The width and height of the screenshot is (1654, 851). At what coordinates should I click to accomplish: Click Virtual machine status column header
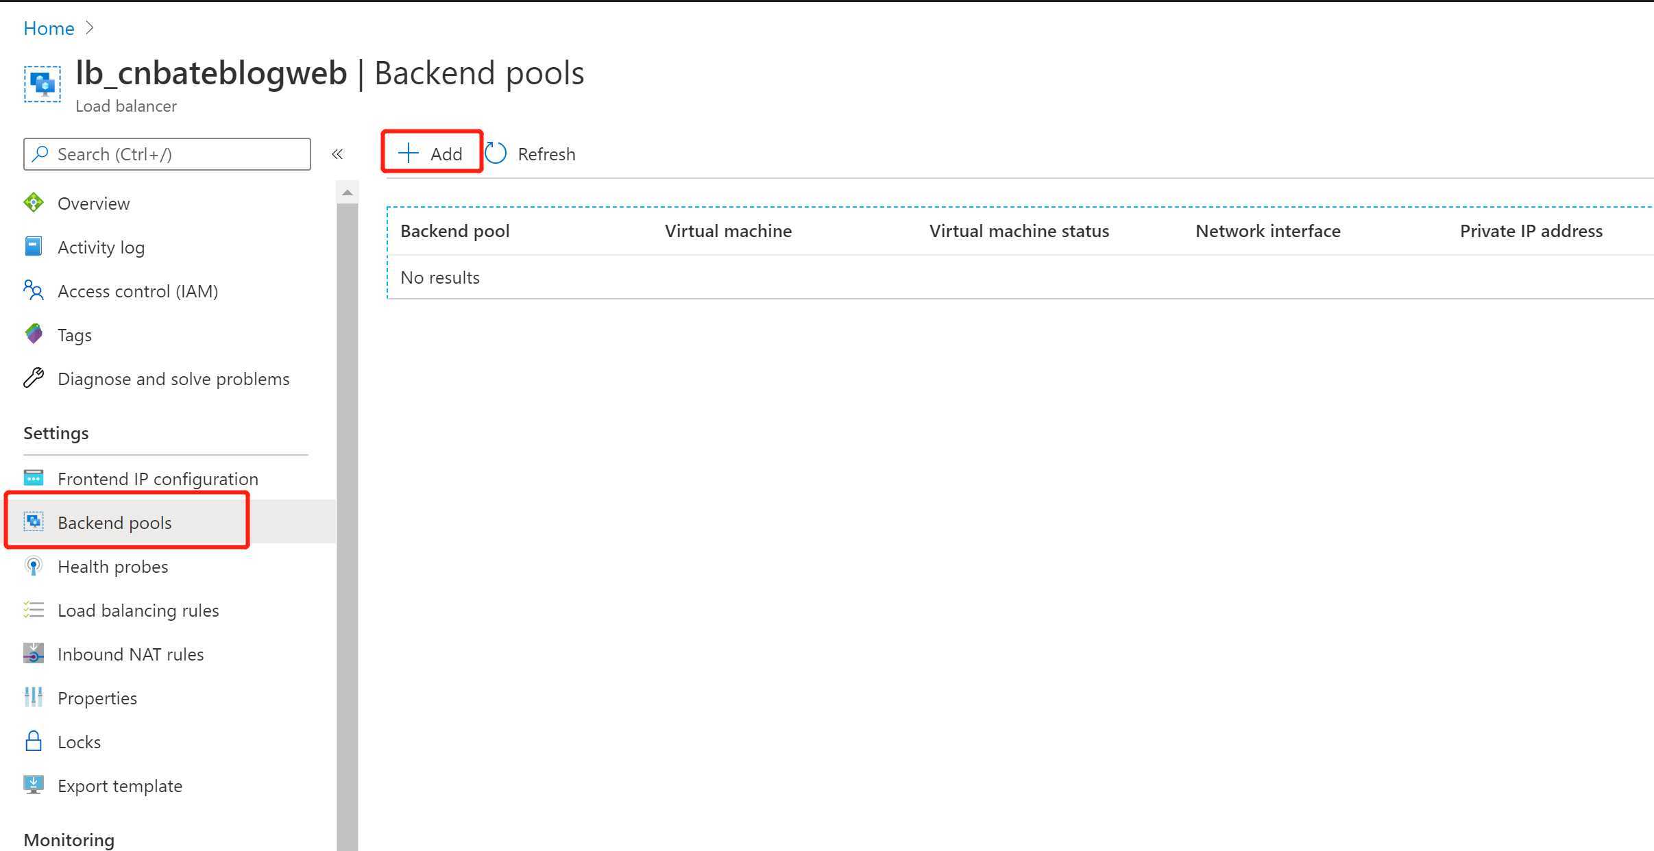(1019, 231)
